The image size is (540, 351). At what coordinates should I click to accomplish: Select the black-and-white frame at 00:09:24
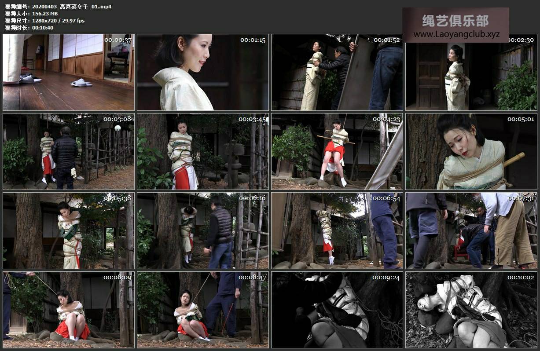pos(337,310)
